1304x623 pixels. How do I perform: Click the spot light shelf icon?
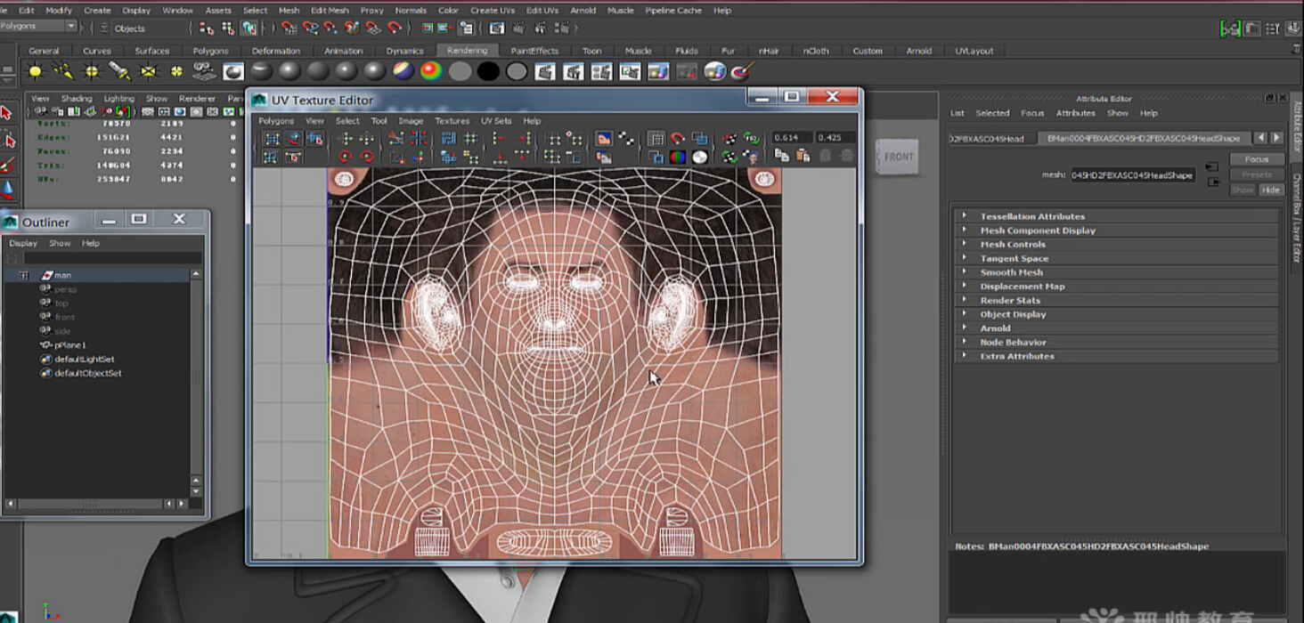coord(119,71)
